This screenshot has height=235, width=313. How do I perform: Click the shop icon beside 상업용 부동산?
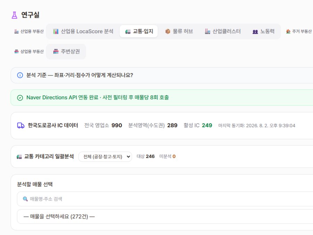point(16,52)
